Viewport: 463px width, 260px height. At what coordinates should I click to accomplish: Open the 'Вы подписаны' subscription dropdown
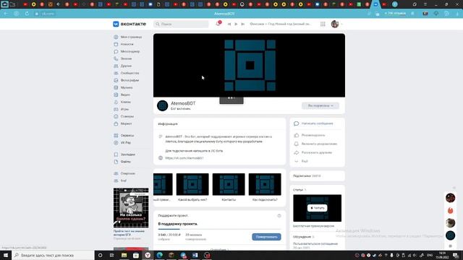pyautogui.click(x=320, y=105)
